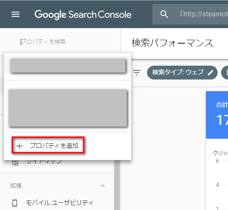This screenshot has height=210, width=228.
Task: Click the URL inspection search field
Action: (x=190, y=14)
